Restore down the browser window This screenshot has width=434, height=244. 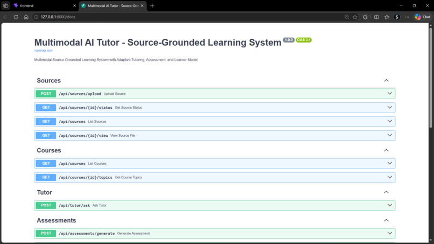pyautogui.click(x=415, y=5)
